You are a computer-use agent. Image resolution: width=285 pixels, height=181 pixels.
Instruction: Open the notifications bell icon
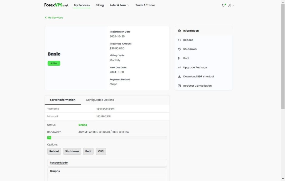223,6
